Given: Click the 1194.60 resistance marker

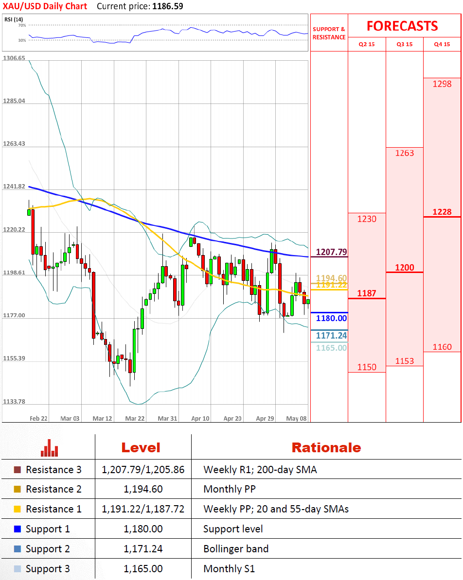Looking at the screenshot, I should click(332, 278).
